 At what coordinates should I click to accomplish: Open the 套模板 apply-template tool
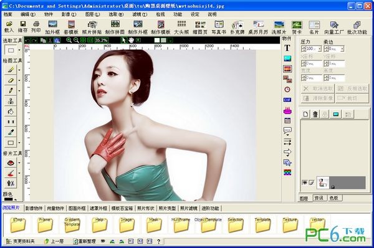pos(71,27)
